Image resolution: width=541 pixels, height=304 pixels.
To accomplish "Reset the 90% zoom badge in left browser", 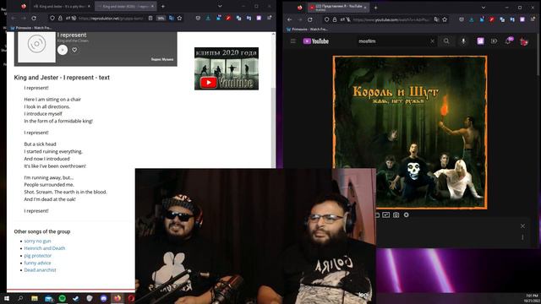I will pos(161,18).
